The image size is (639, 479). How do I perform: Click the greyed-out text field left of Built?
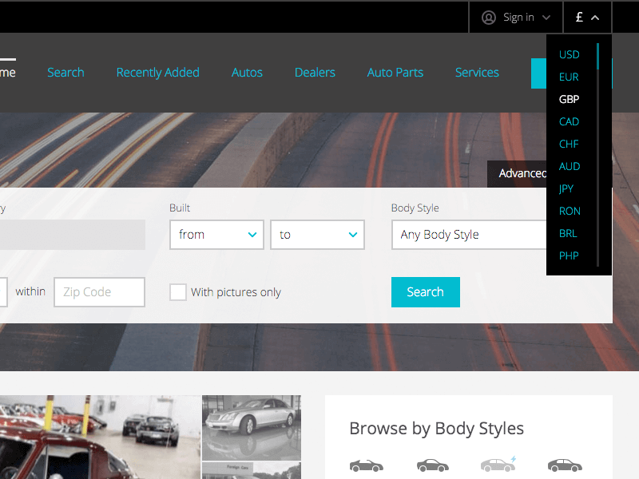point(73,235)
